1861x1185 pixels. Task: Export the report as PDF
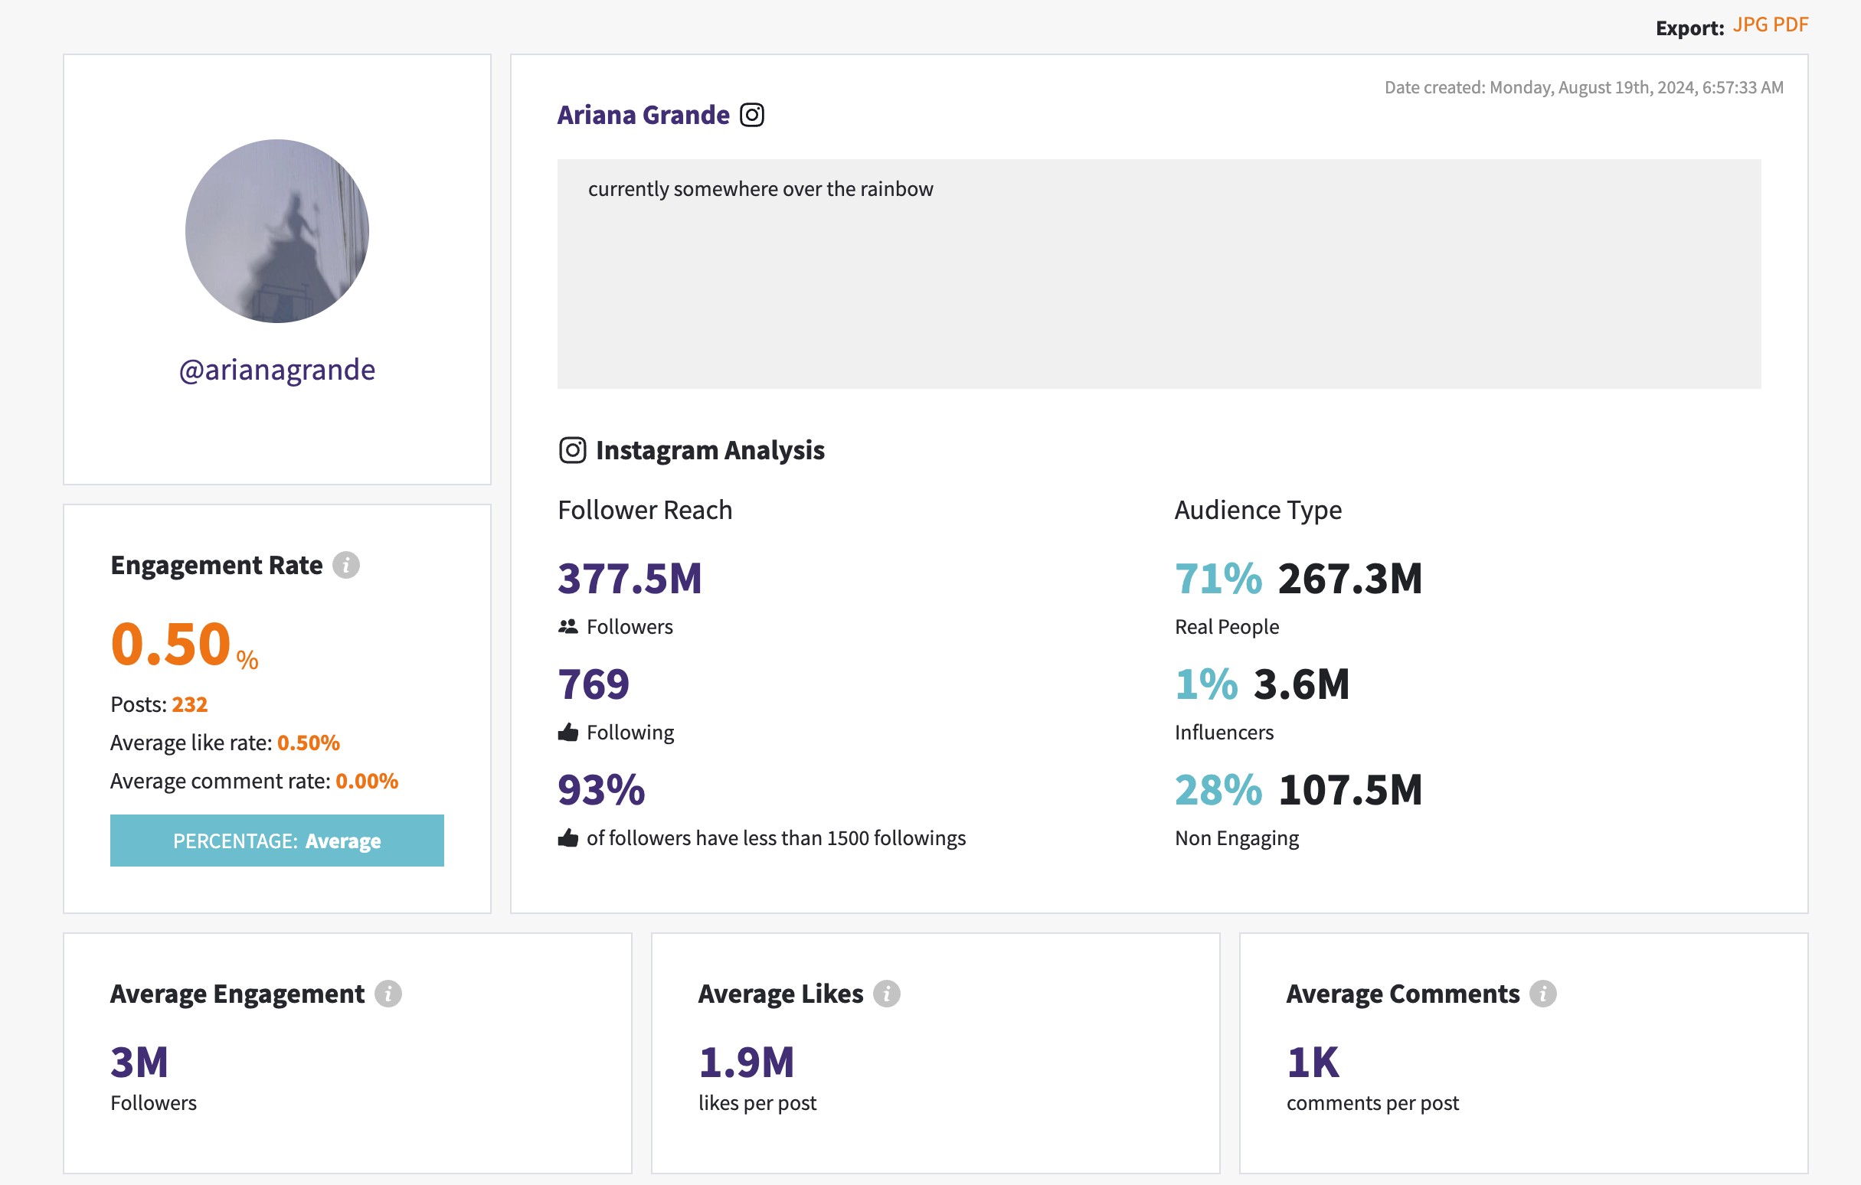click(1791, 24)
